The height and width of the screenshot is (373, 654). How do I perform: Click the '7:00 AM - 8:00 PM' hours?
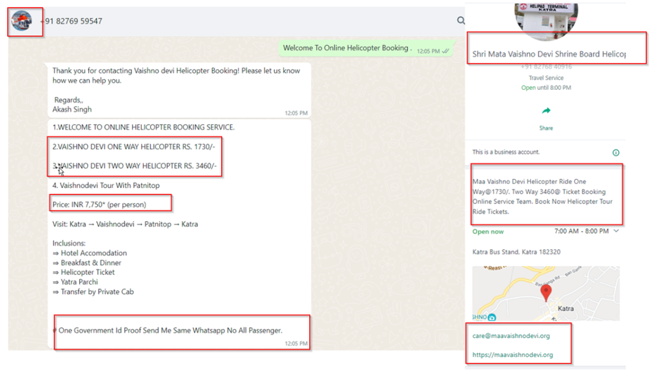coord(581,231)
